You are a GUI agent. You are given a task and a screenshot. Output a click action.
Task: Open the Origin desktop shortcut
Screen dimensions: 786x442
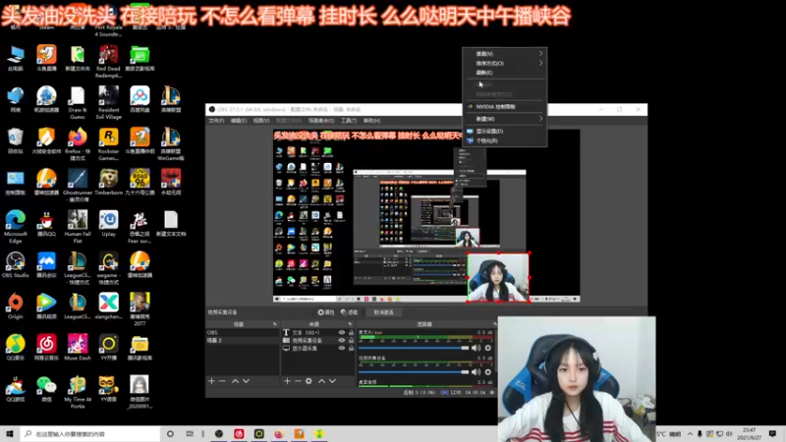pyautogui.click(x=15, y=306)
